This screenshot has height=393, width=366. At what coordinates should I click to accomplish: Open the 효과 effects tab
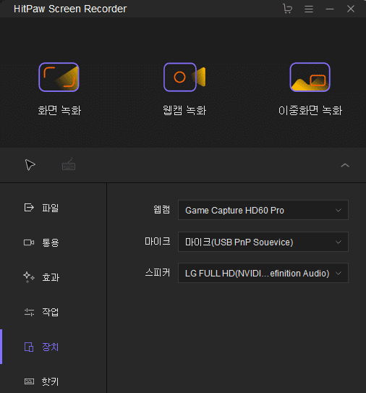point(41,277)
